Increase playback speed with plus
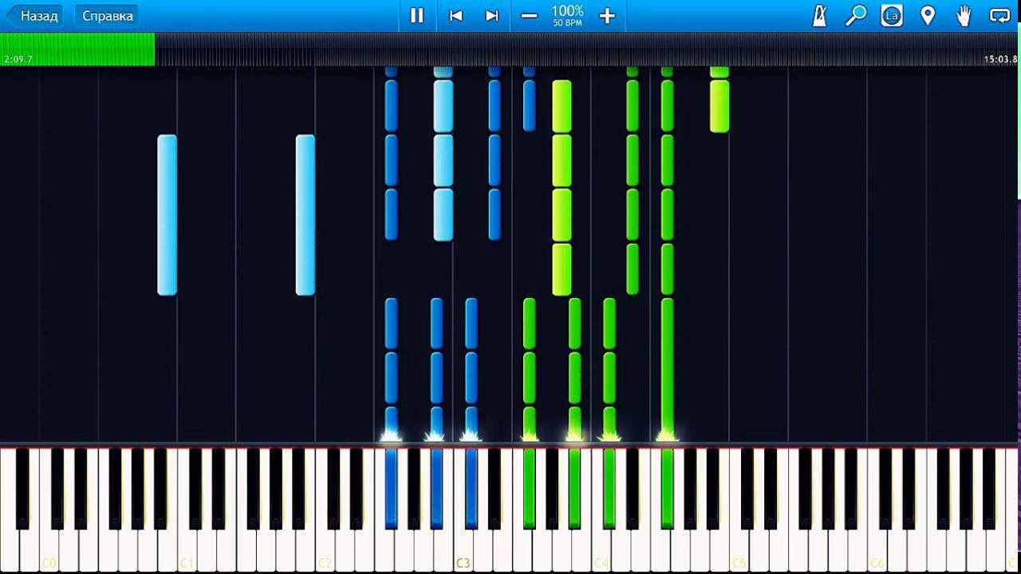Viewport: 1021px width, 574px height. tap(607, 15)
